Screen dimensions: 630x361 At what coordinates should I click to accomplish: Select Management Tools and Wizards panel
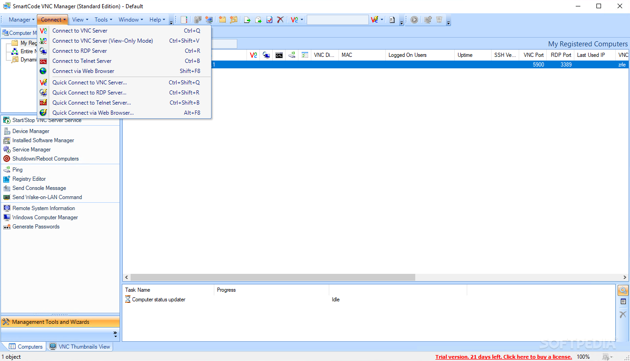pos(60,322)
